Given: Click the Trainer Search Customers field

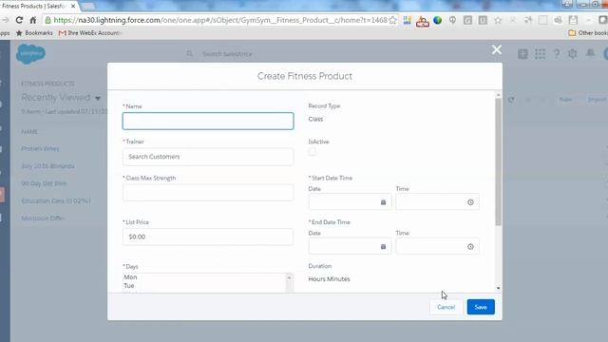Looking at the screenshot, I should pos(208,157).
